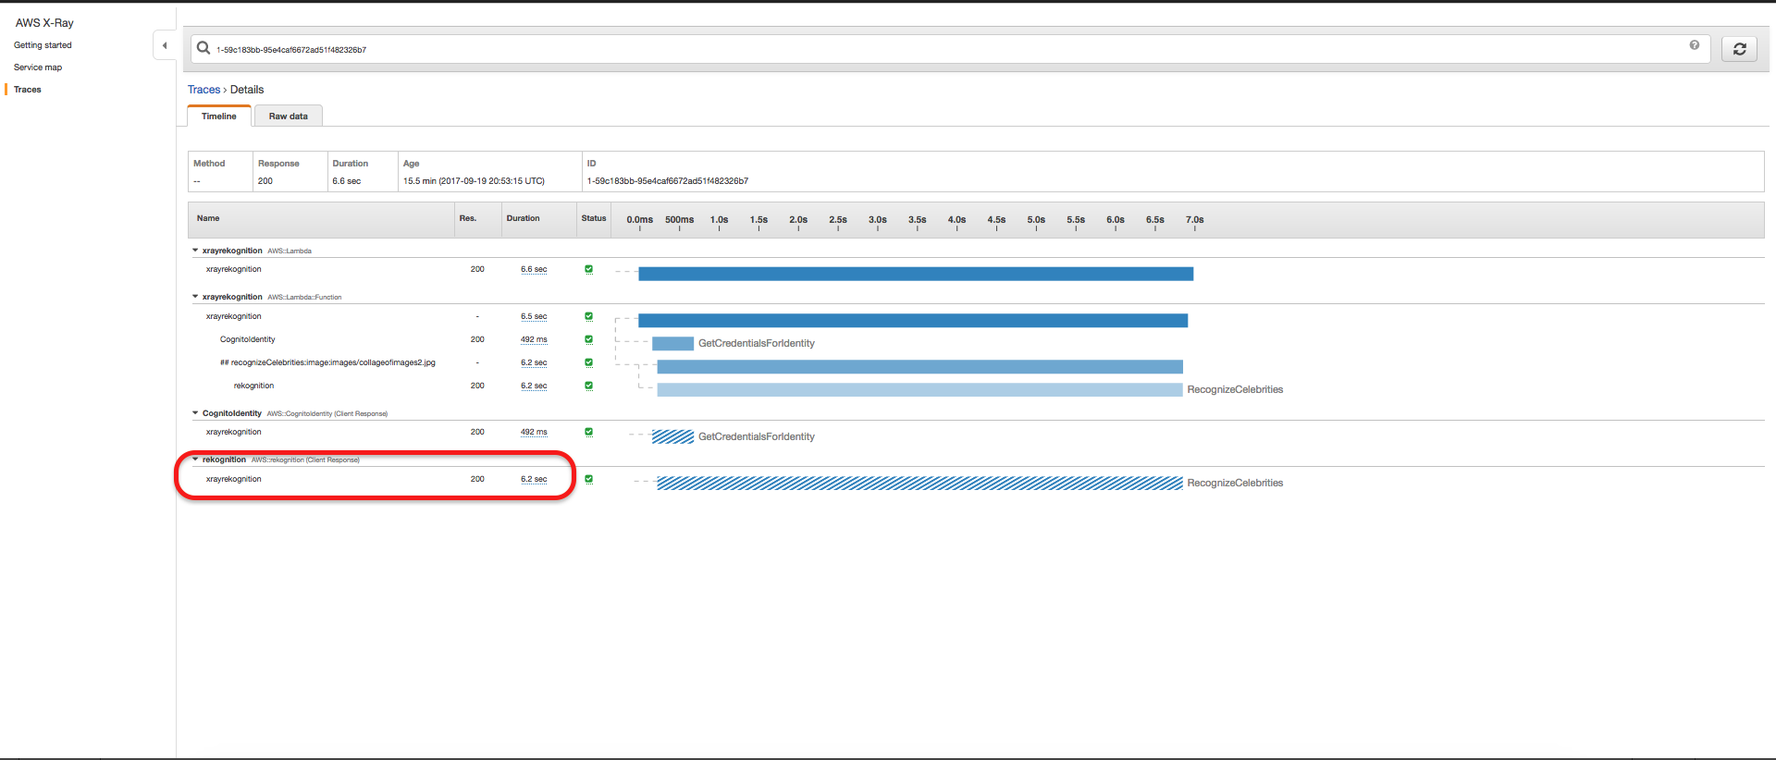Switch to the Raw data tab

pyautogui.click(x=288, y=116)
